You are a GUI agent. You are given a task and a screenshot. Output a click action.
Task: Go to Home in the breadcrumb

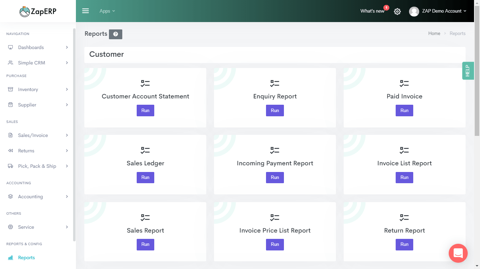(x=434, y=34)
